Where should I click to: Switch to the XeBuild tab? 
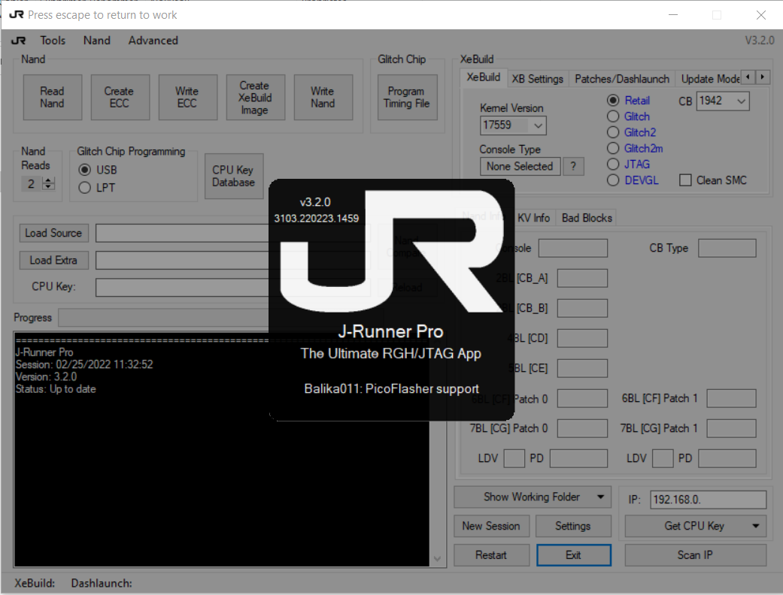point(484,77)
